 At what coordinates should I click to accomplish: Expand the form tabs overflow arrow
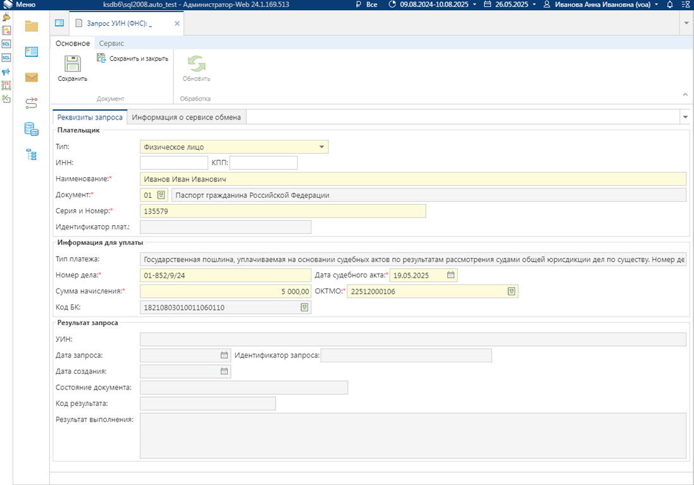pos(685,117)
